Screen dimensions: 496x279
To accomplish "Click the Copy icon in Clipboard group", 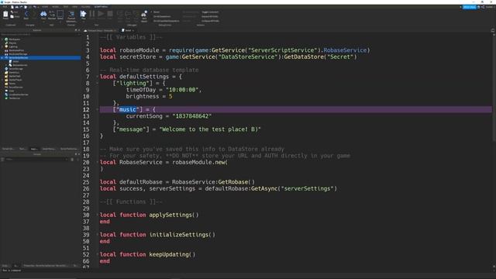I will (x=12, y=16).
